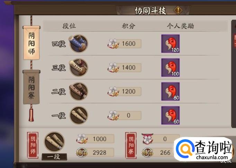Select the 阴阳师 scroll tab

pyautogui.click(x=31, y=43)
